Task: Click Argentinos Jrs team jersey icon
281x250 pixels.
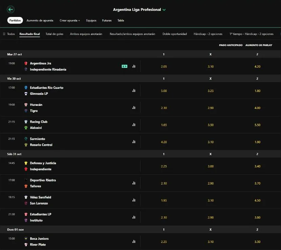Action: 26,63
